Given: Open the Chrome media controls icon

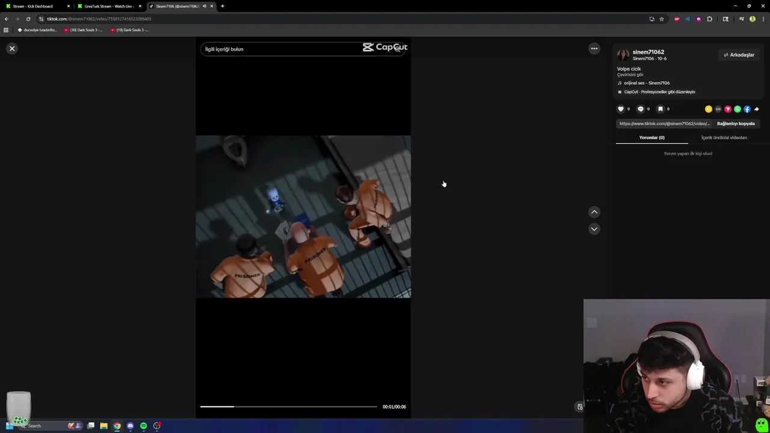Looking at the screenshot, I should pyautogui.click(x=742, y=19).
